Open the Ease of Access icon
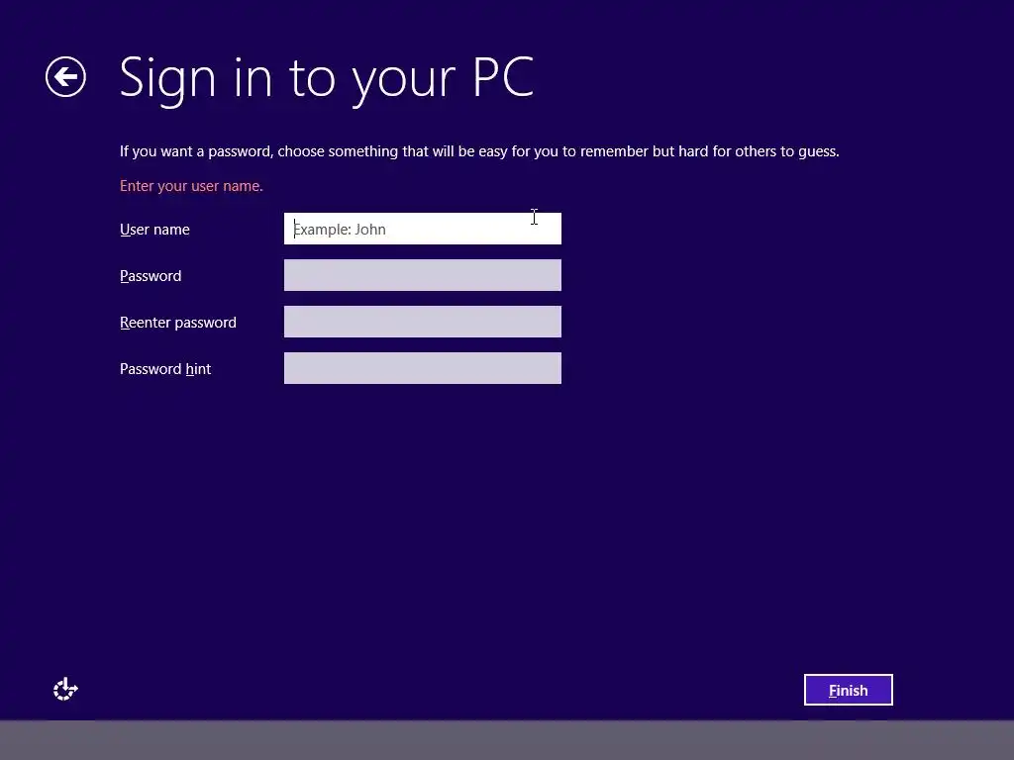Viewport: 1014px width, 760px height. pyautogui.click(x=65, y=690)
